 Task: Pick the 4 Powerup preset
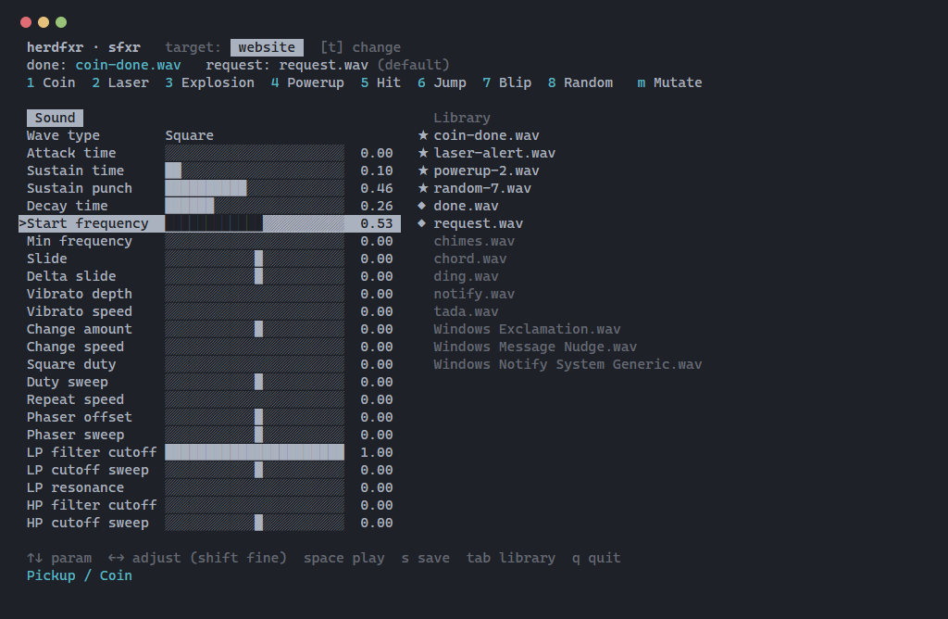point(307,82)
